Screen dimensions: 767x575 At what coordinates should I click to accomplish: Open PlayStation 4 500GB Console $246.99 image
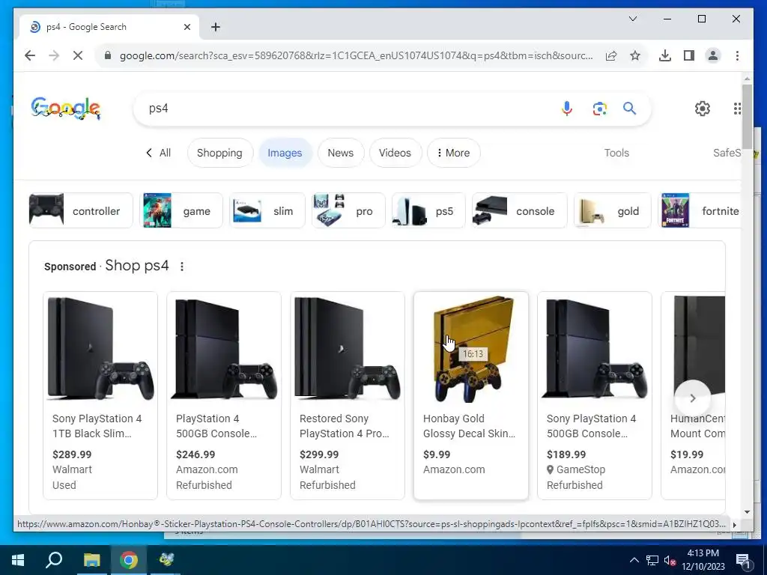pos(224,349)
